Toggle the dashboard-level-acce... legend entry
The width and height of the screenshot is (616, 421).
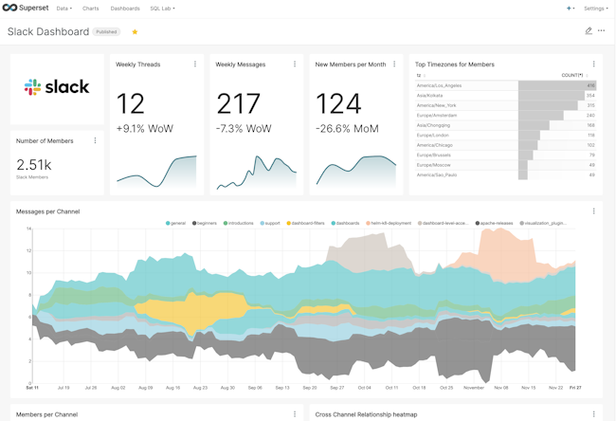(x=443, y=223)
